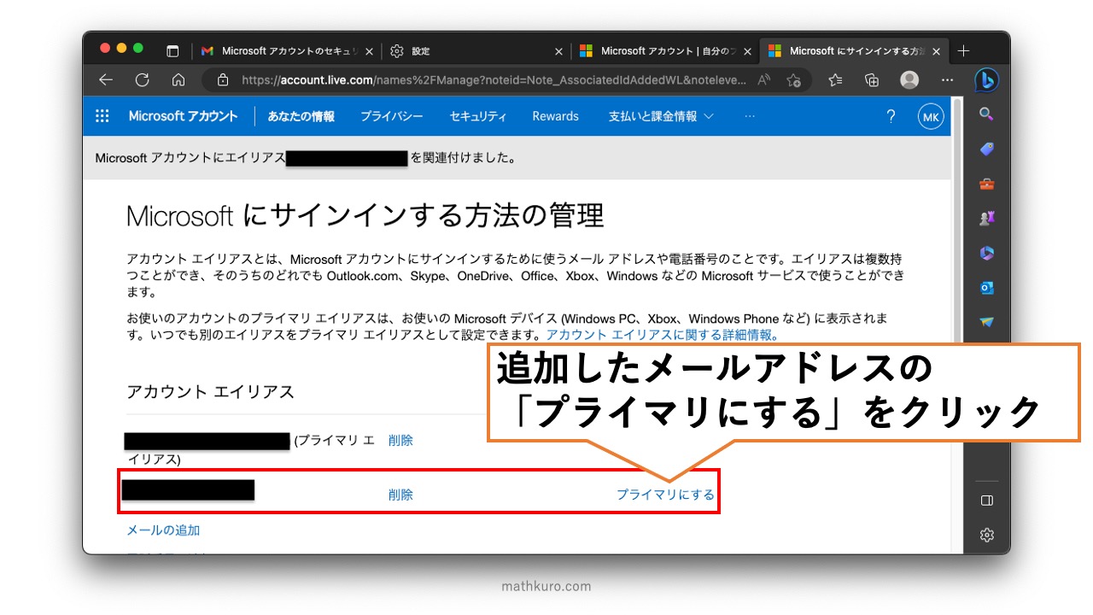Open sidebar Drop paper plane icon
This screenshot has width=1093, height=615.
pyautogui.click(x=986, y=323)
